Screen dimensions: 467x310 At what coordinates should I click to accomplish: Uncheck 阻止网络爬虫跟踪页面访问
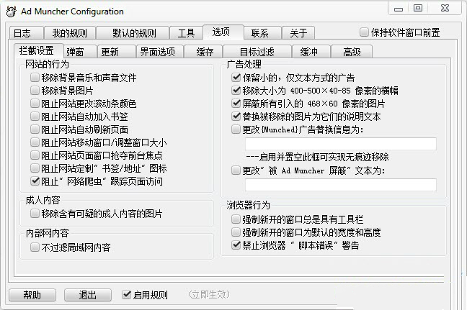(x=35, y=181)
